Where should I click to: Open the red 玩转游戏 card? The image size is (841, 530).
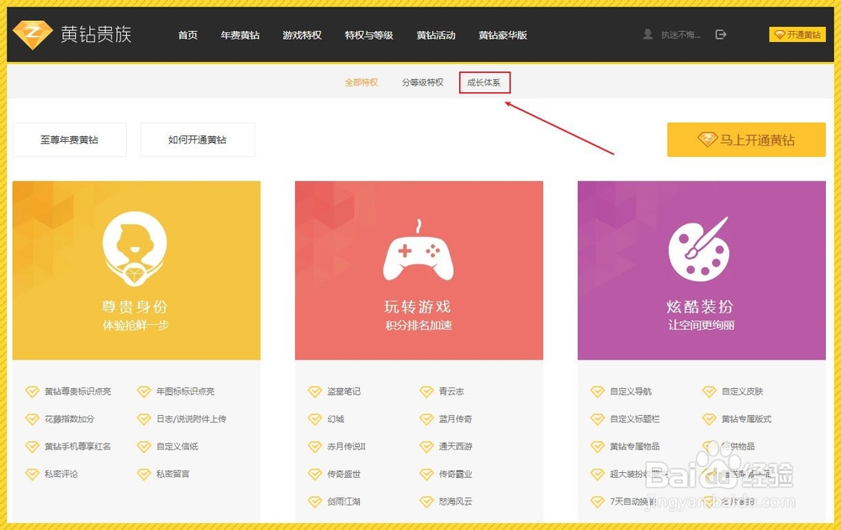(419, 270)
